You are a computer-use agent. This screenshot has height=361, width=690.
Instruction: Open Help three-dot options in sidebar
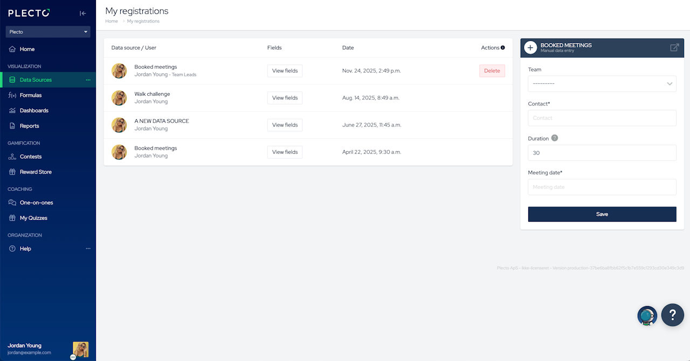[x=88, y=249]
